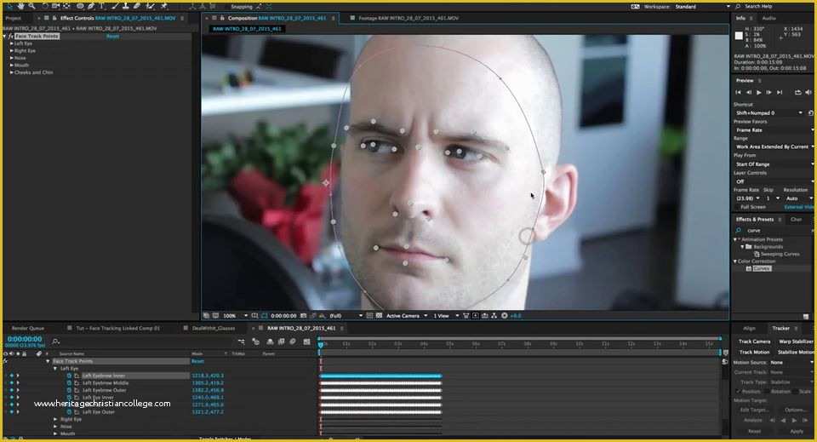Click the Preview panel last frame button

780,92
